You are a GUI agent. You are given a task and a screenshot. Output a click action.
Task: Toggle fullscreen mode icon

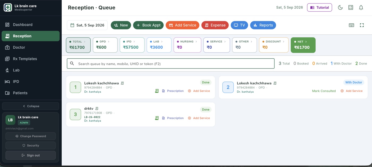click(362, 25)
